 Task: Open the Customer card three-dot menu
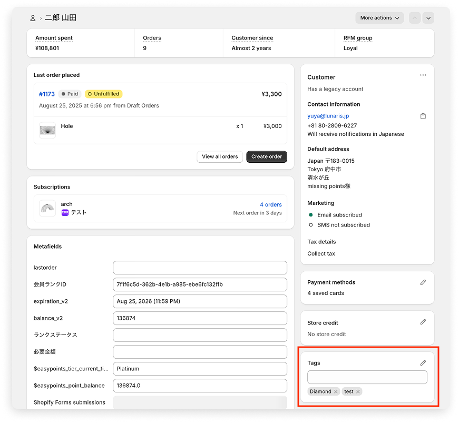[423, 75]
